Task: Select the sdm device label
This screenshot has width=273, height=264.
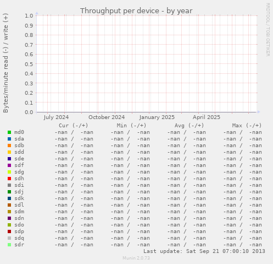Action: 19,212
